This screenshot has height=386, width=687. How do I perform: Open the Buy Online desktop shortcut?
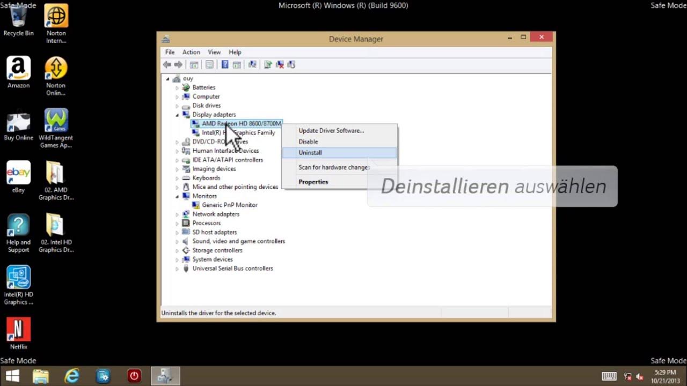(x=18, y=125)
